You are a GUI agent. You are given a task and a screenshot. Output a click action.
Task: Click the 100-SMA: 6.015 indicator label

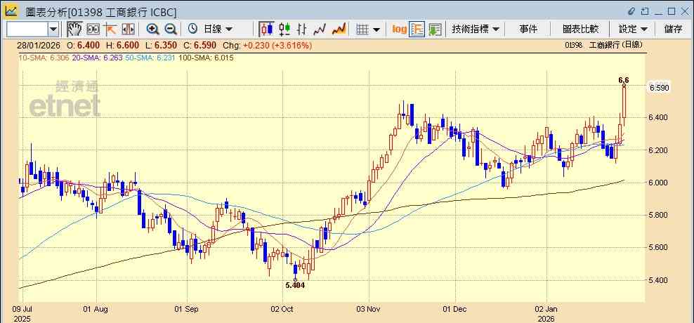click(205, 58)
